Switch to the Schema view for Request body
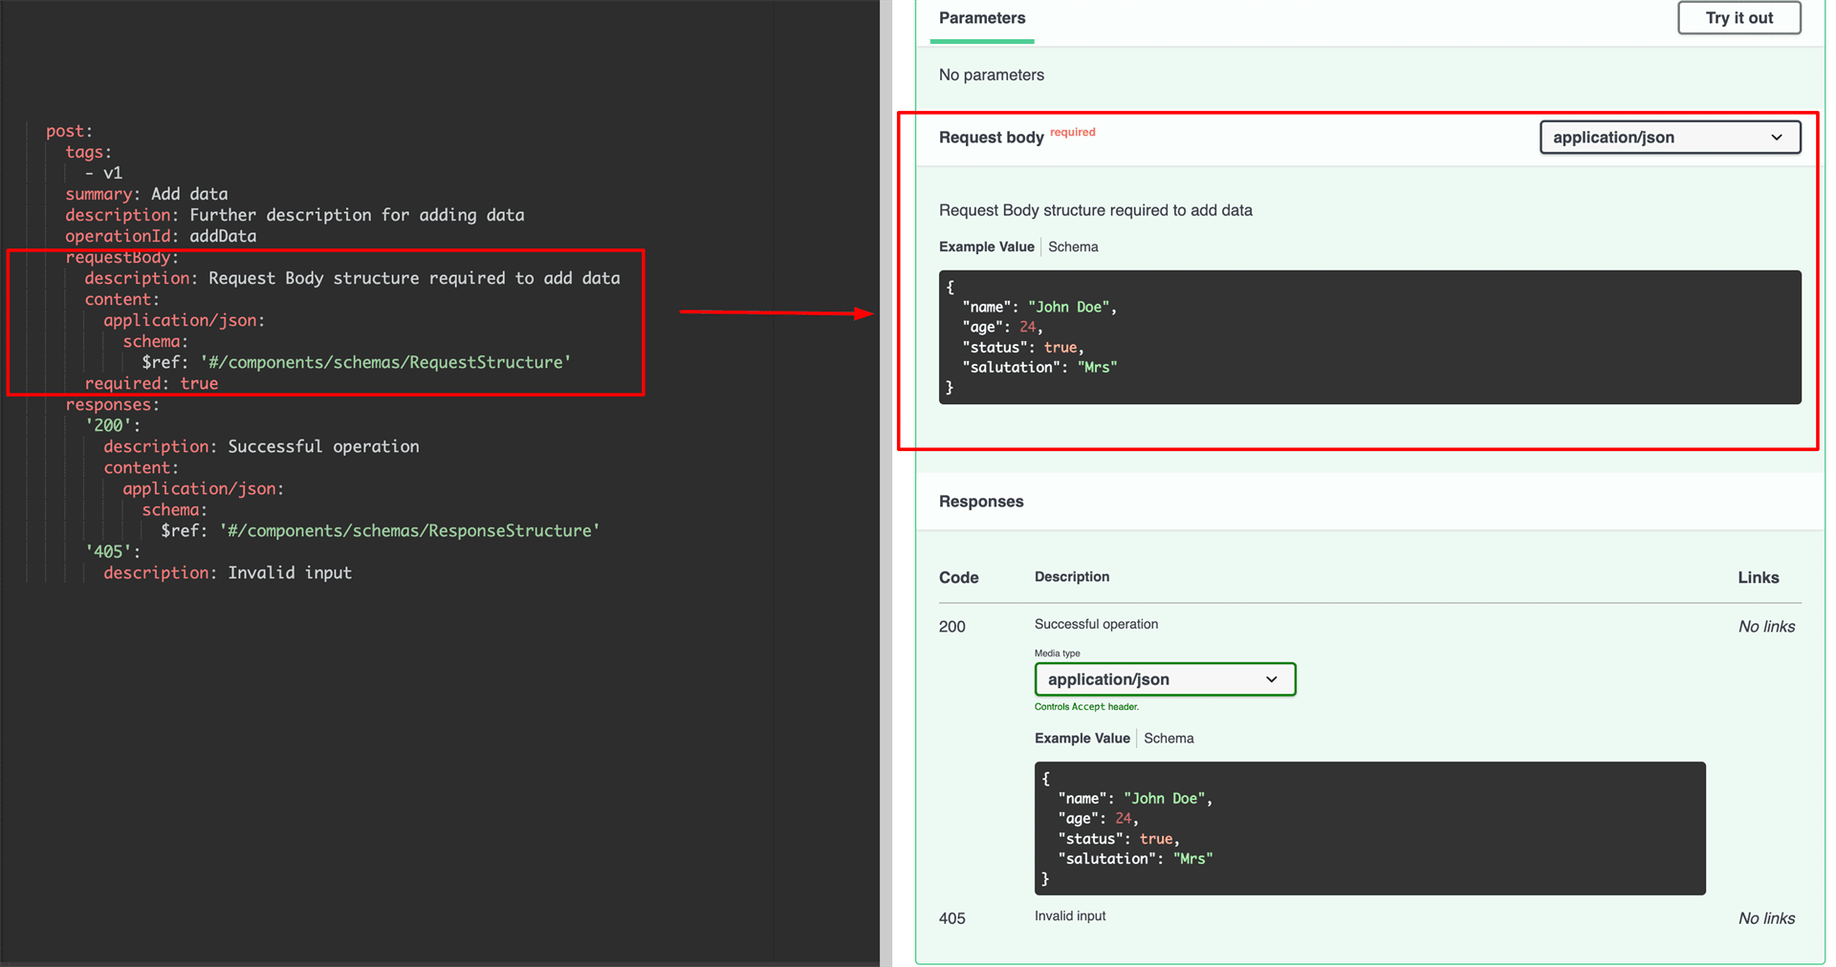Screen dimensions: 1836x967 tap(1073, 247)
